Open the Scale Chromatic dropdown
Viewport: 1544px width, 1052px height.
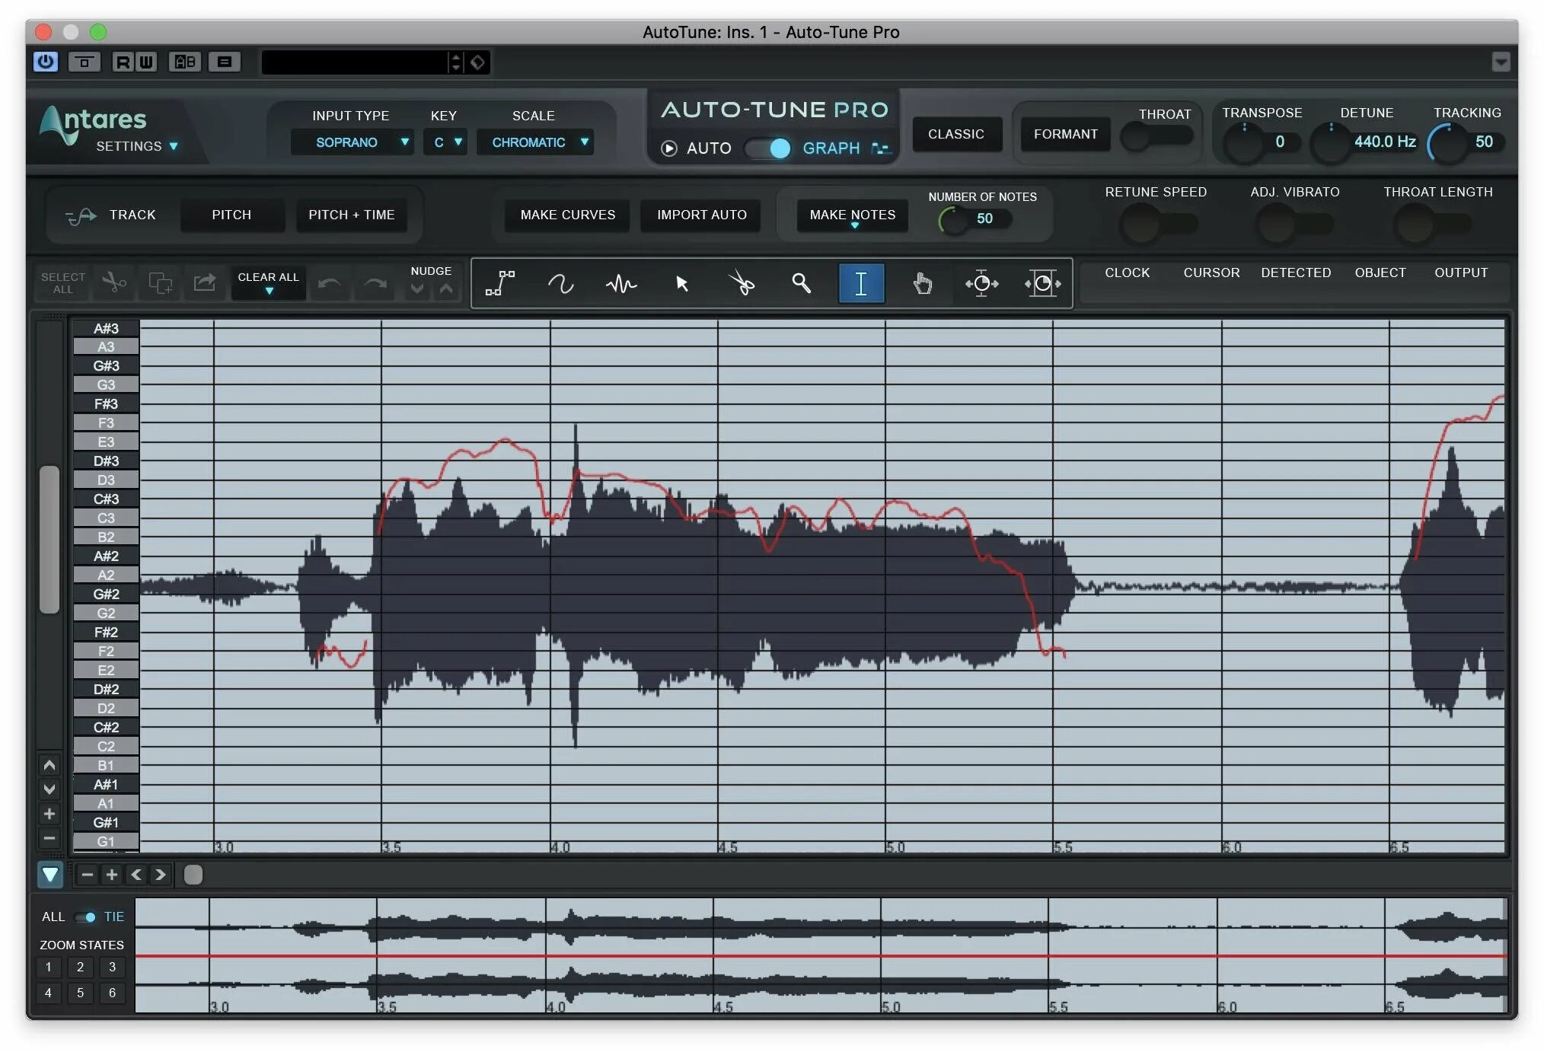click(535, 142)
